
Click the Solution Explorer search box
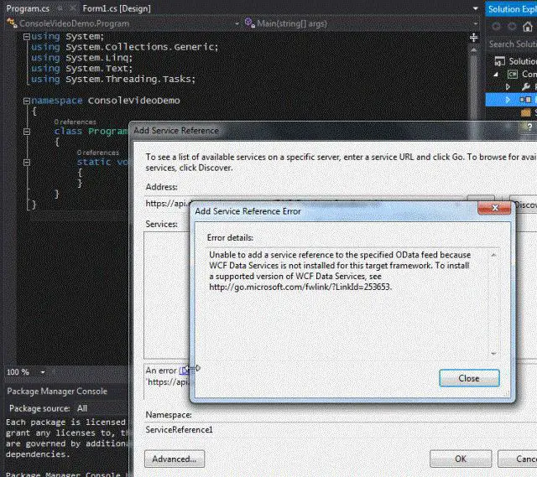click(x=513, y=44)
